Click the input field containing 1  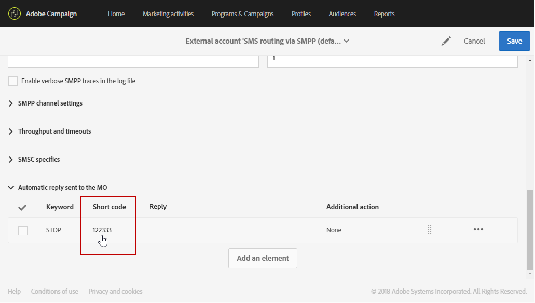[x=392, y=61]
